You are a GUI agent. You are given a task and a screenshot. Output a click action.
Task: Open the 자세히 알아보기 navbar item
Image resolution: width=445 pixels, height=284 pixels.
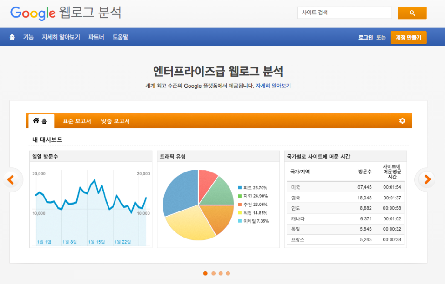point(61,37)
